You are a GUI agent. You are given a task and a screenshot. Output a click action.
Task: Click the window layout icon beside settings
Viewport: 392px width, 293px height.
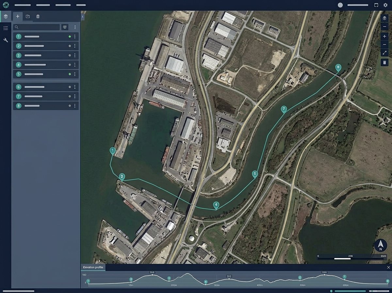[x=376, y=5]
